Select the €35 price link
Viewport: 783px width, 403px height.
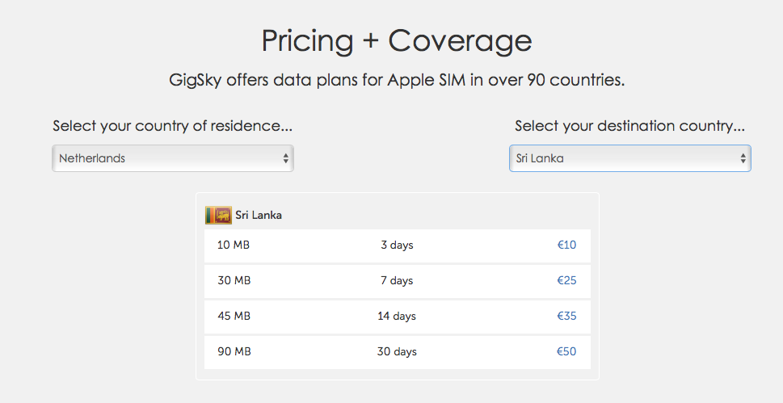[x=566, y=316]
